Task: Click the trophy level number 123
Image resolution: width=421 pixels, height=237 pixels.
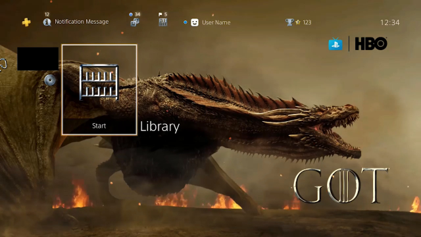Action: [307, 22]
